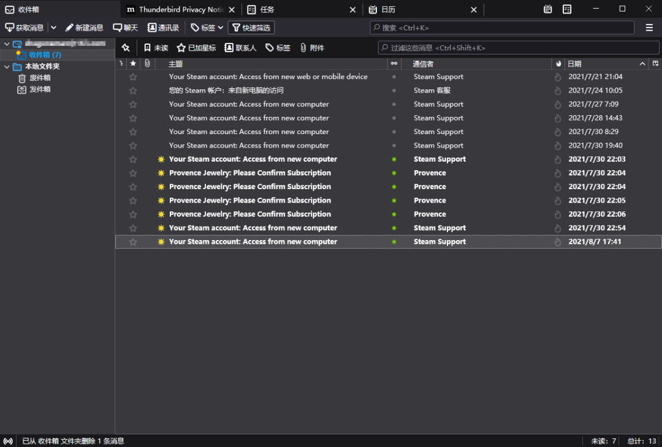Click the tasks icon in the top-right tab bar

click(567, 9)
